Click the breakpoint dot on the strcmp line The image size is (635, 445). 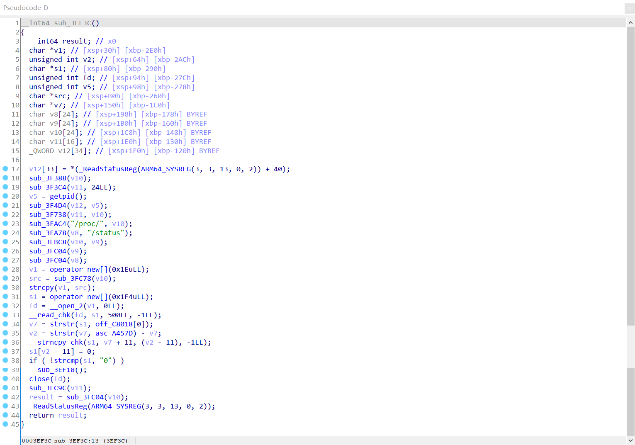point(5,360)
